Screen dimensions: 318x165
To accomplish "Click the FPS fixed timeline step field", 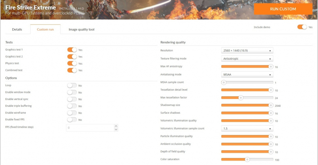I will point(90,128).
